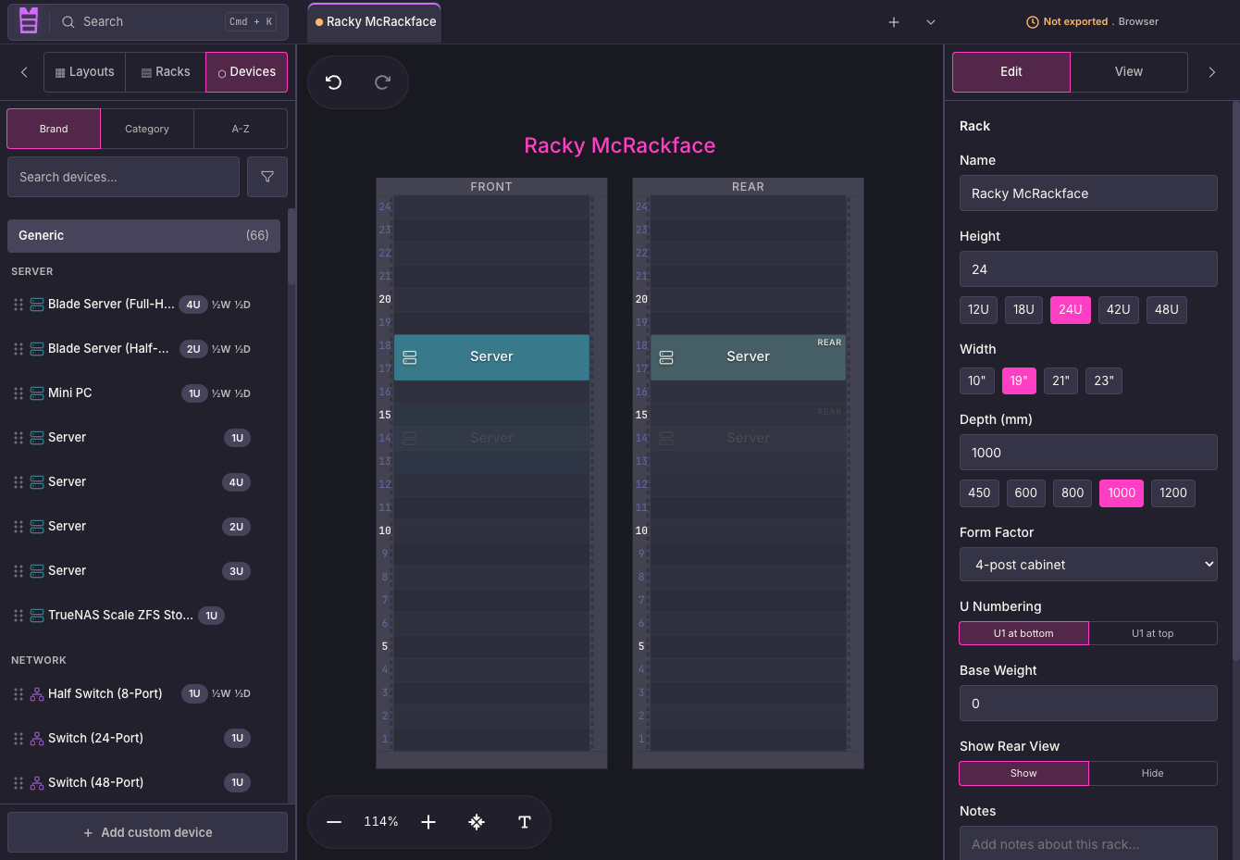The image size is (1240, 860).
Task: Sort devices by Category
Action: click(147, 129)
